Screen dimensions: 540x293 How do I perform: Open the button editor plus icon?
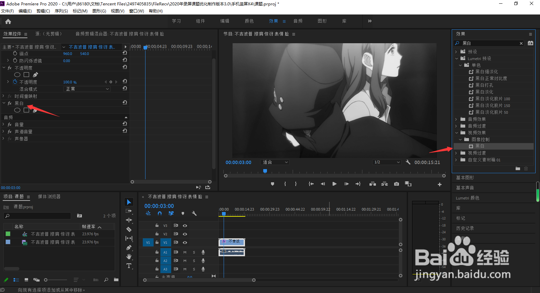pyautogui.click(x=440, y=184)
